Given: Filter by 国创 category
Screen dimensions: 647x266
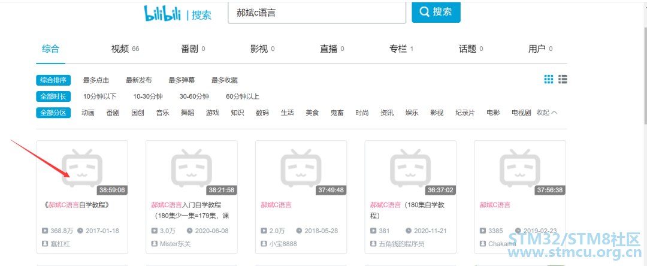Looking at the screenshot, I should [138, 113].
